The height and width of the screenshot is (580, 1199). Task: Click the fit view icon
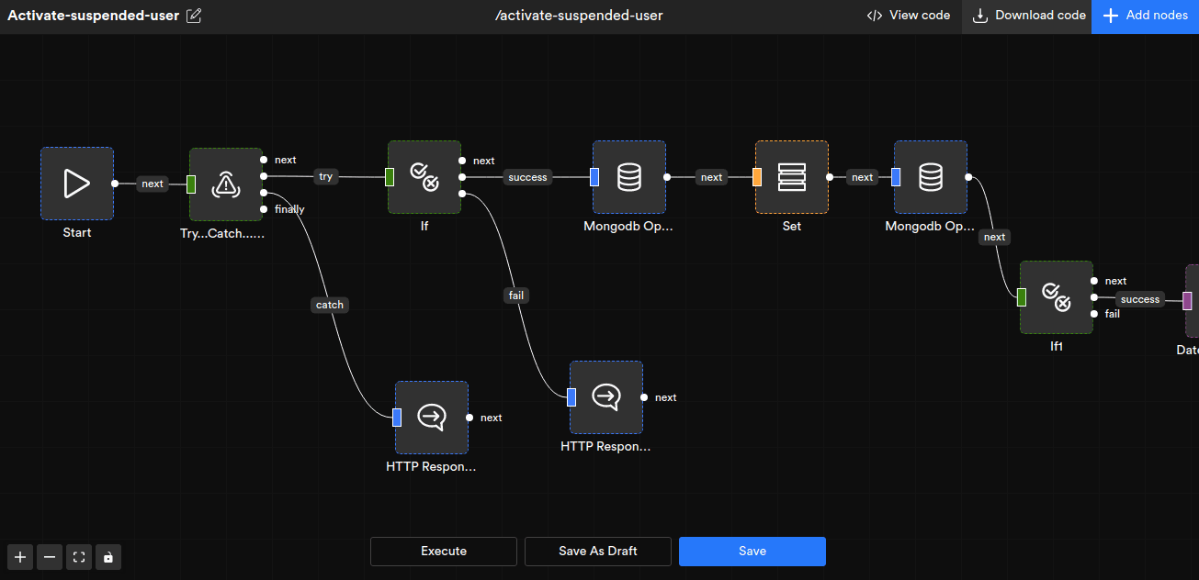[x=79, y=557]
